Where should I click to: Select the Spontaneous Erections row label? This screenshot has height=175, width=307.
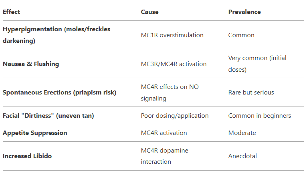point(59,93)
